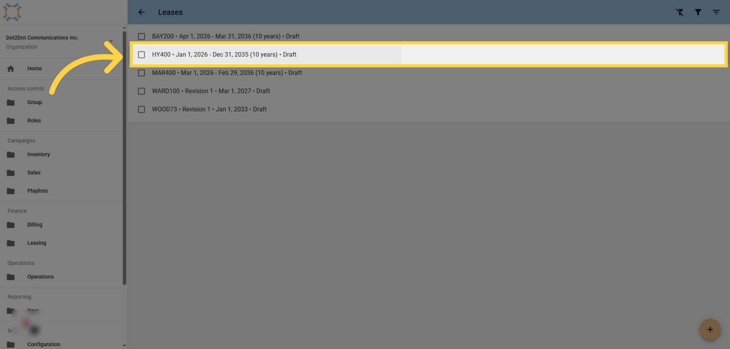Tick the HY400 lease checkbox
The height and width of the screenshot is (349, 730).
(141, 55)
